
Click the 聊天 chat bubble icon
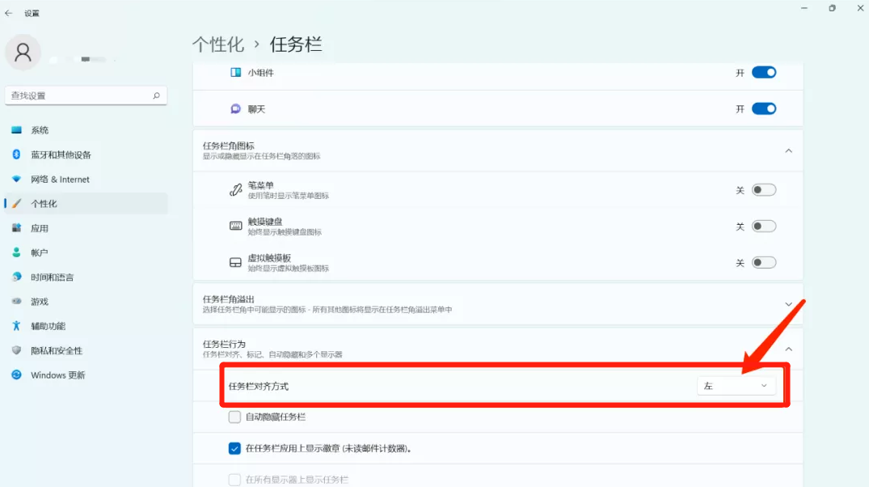[x=235, y=108]
